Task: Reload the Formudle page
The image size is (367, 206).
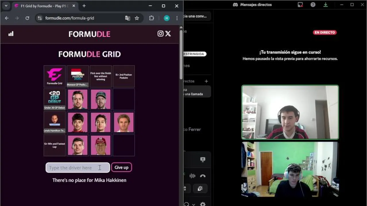Action: tap(27, 18)
